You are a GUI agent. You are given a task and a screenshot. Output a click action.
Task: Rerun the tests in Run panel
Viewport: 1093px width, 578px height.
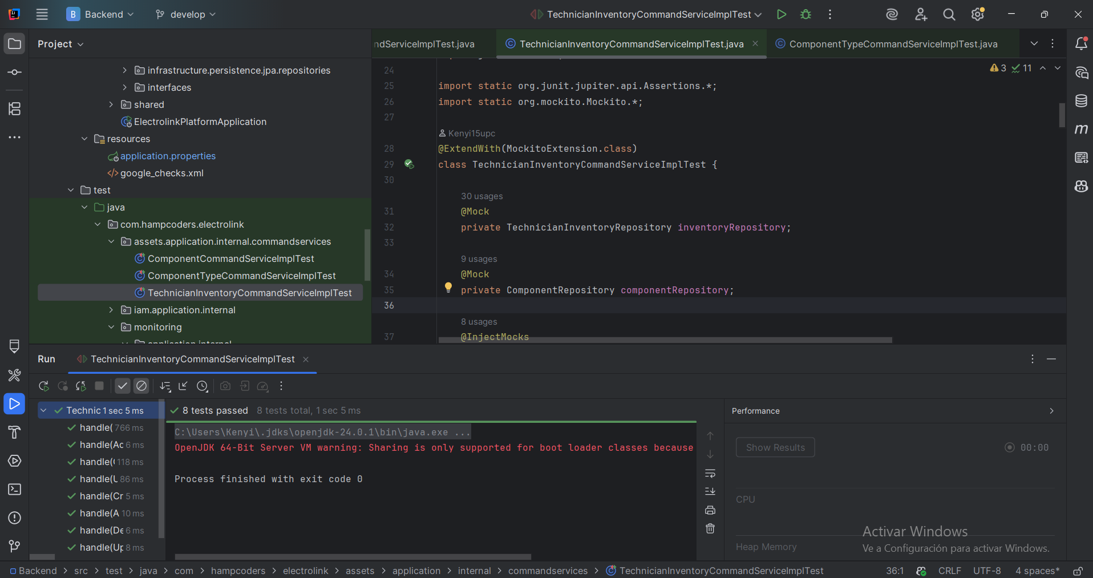click(44, 386)
